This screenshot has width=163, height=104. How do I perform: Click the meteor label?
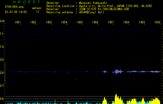(x=37, y=8)
